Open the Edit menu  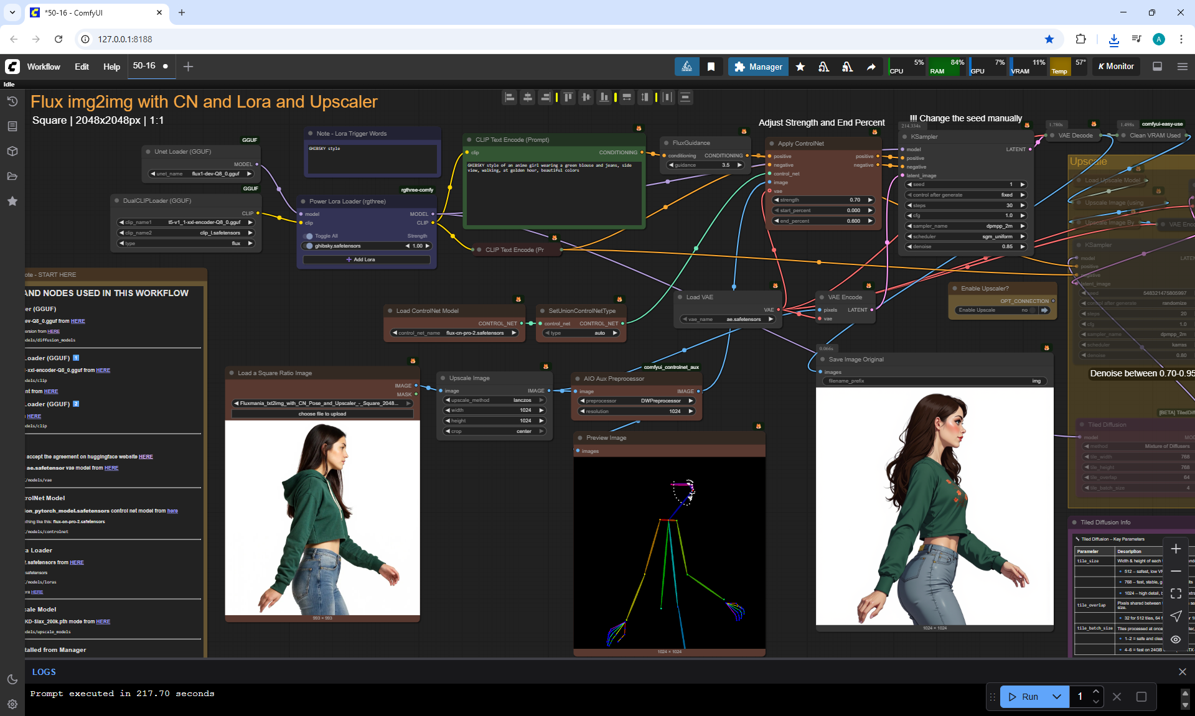(82, 67)
